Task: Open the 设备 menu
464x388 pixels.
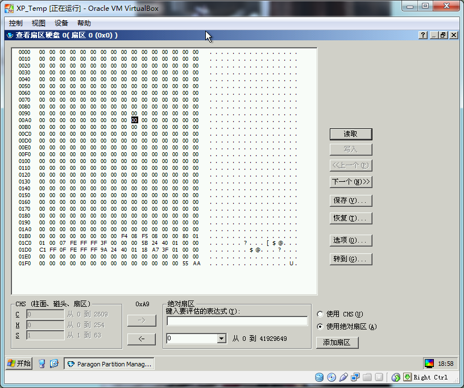Action: (61, 23)
